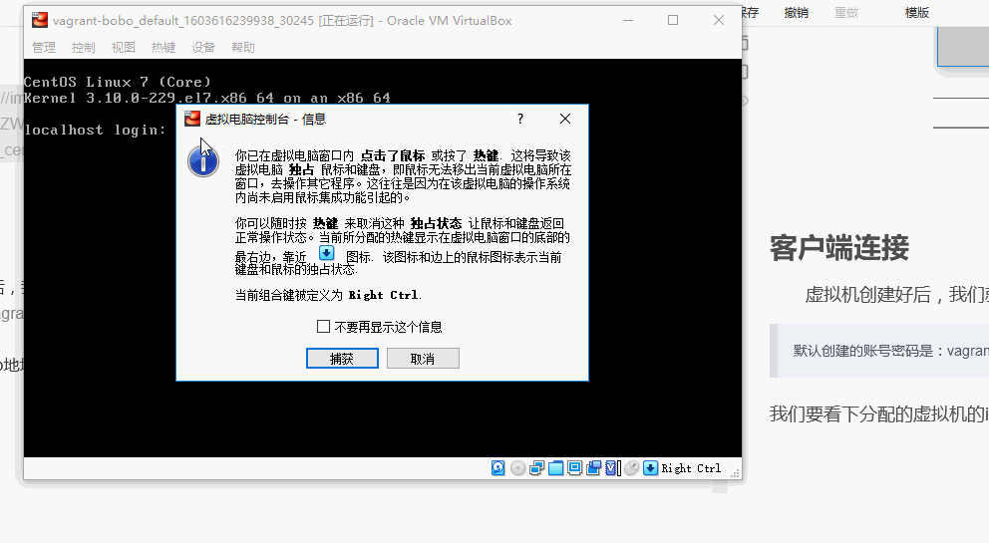Open the 帮助 menu

(x=243, y=47)
